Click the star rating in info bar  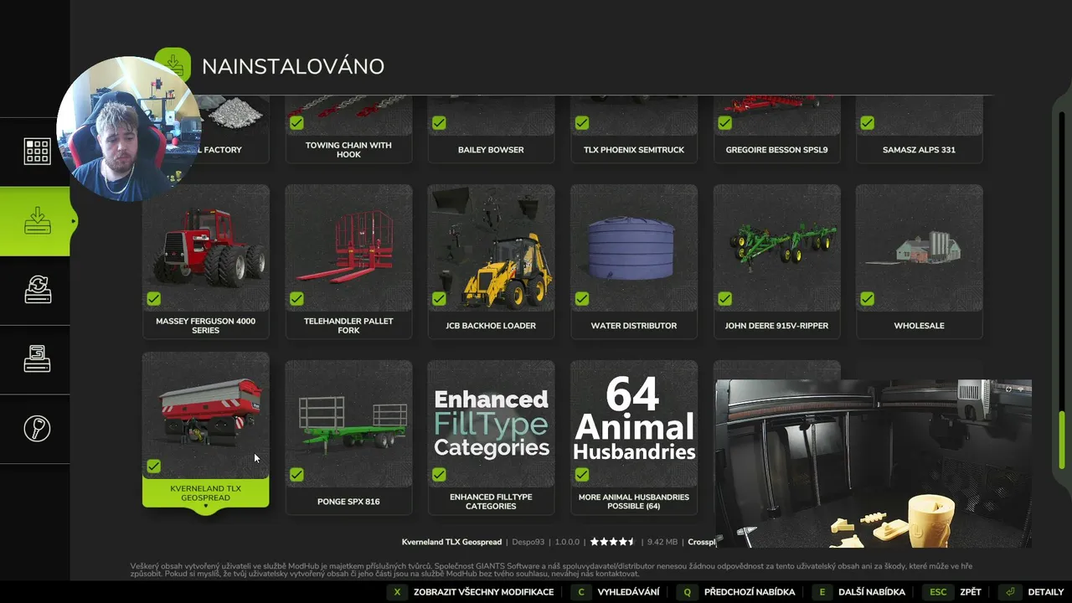click(614, 542)
